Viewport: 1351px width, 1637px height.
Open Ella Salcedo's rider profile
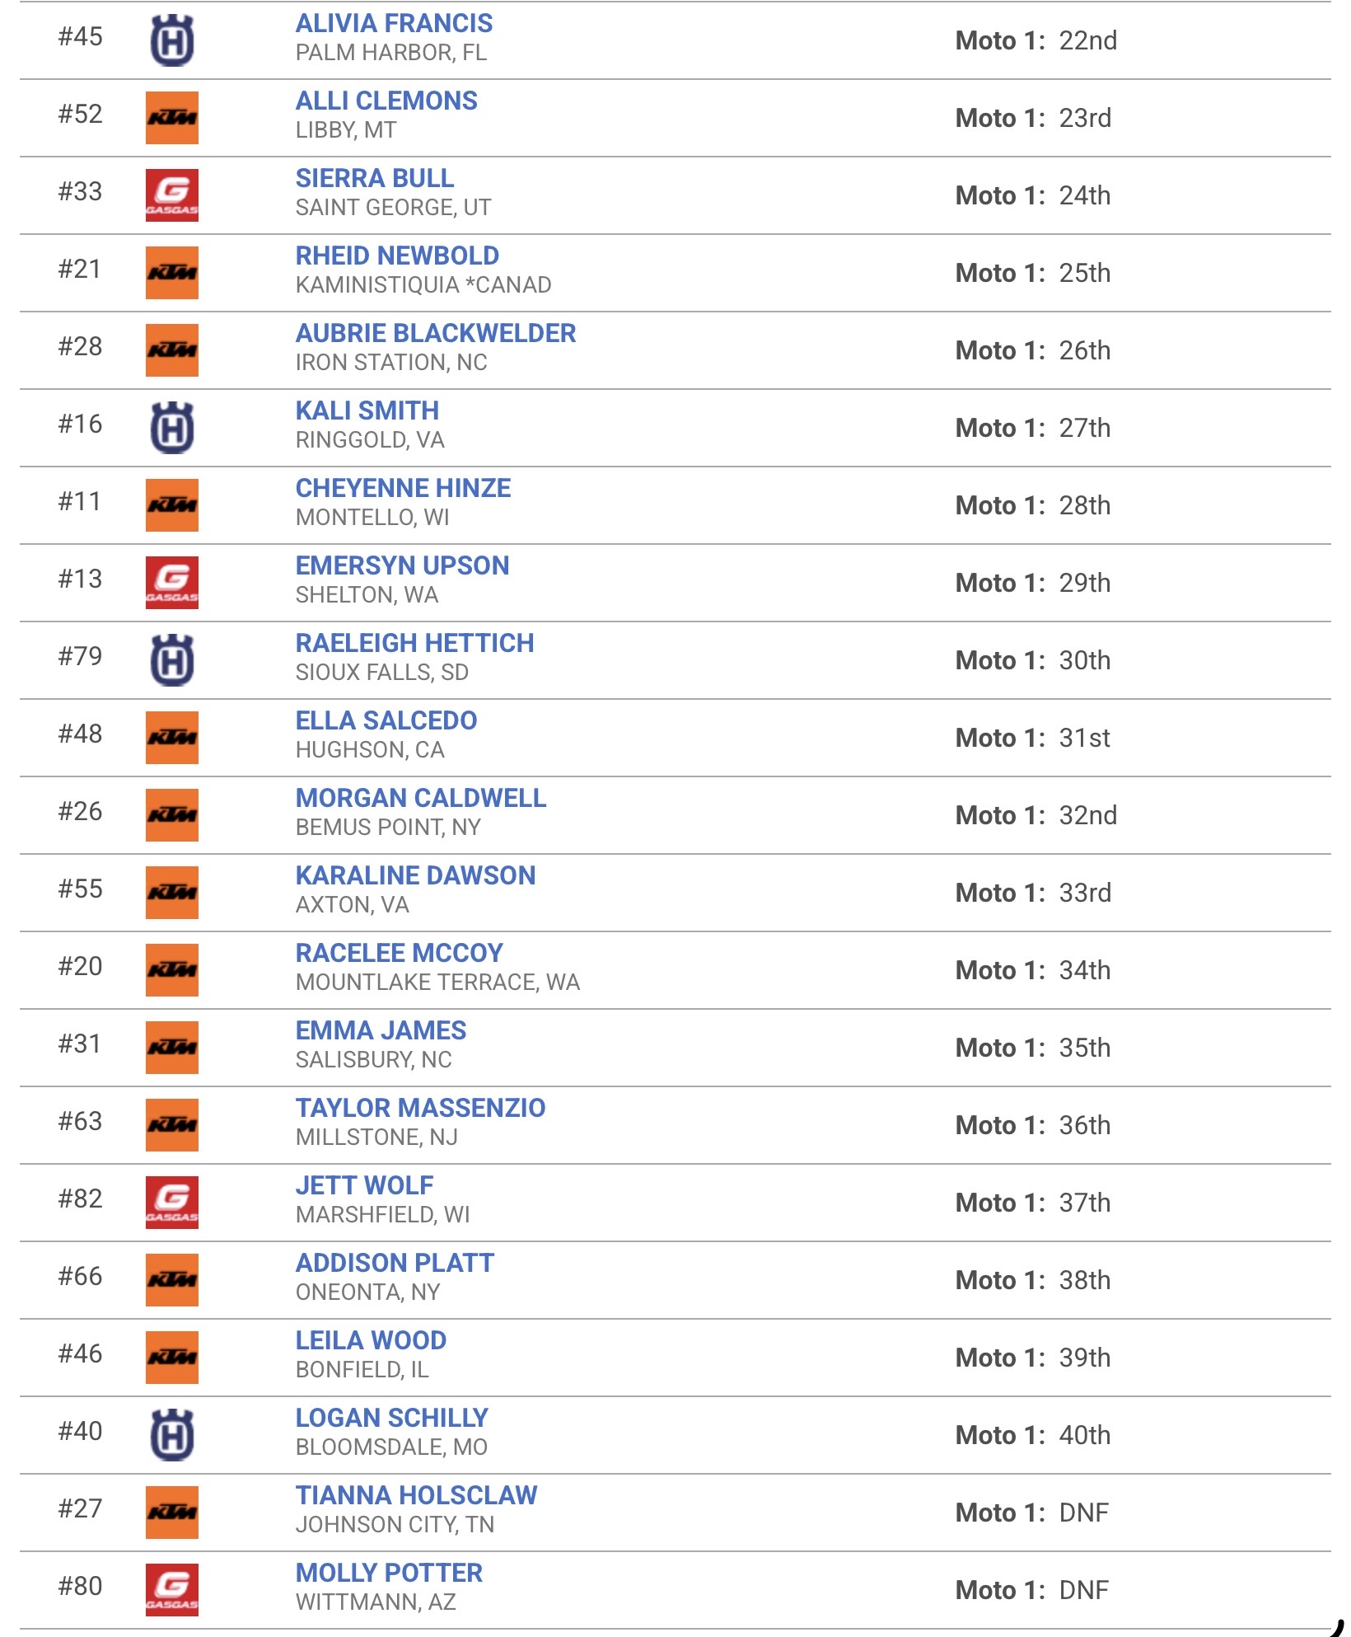386,720
